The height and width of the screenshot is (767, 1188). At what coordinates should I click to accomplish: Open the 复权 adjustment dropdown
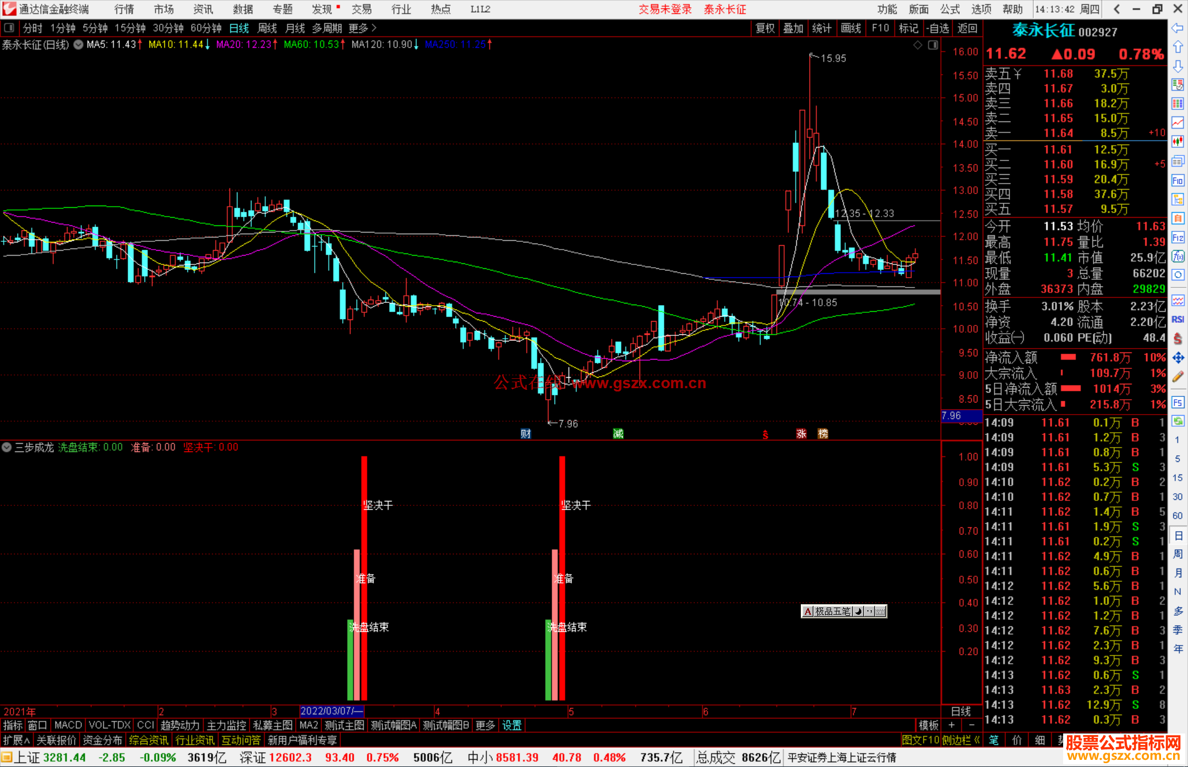(765, 28)
